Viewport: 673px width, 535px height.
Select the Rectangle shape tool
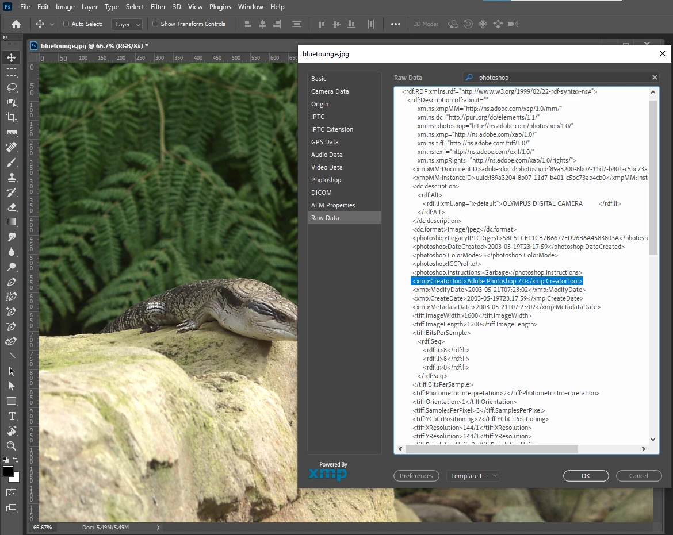[x=12, y=401]
